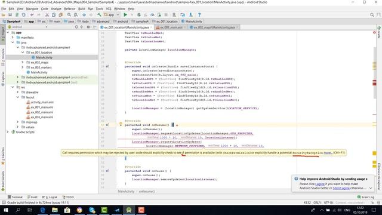Expand the manifests folder
This screenshot has height=215, width=382.
tap(13, 37)
